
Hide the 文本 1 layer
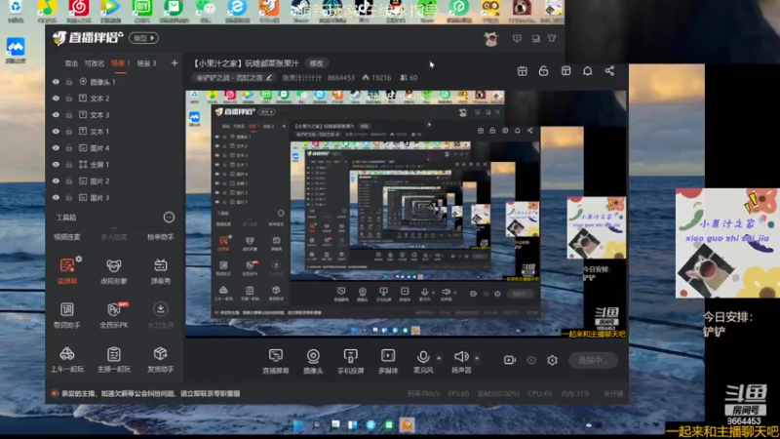coord(56,131)
